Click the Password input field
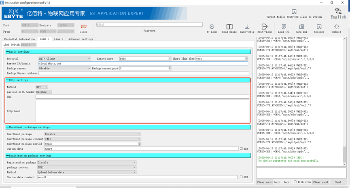Viewport: 350px width, 188px height. pyautogui.click(x=149, y=25)
